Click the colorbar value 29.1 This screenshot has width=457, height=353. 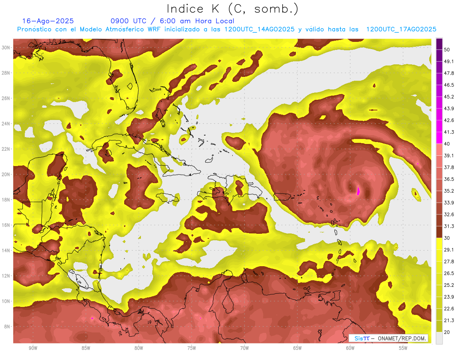449,249
